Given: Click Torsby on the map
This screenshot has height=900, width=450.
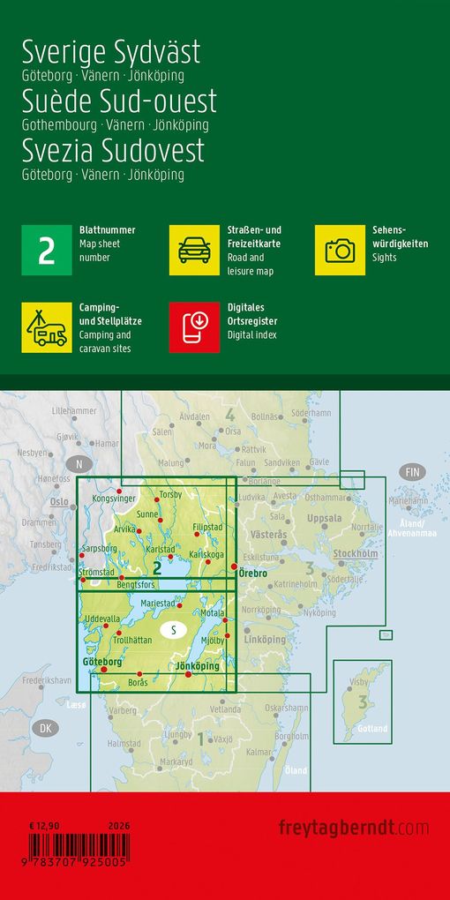Looking at the screenshot, I should (x=170, y=494).
